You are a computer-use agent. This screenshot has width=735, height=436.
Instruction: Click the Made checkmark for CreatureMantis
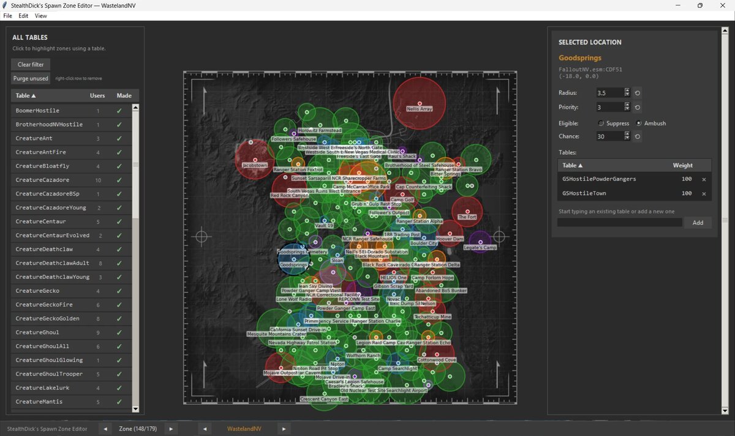coord(119,402)
